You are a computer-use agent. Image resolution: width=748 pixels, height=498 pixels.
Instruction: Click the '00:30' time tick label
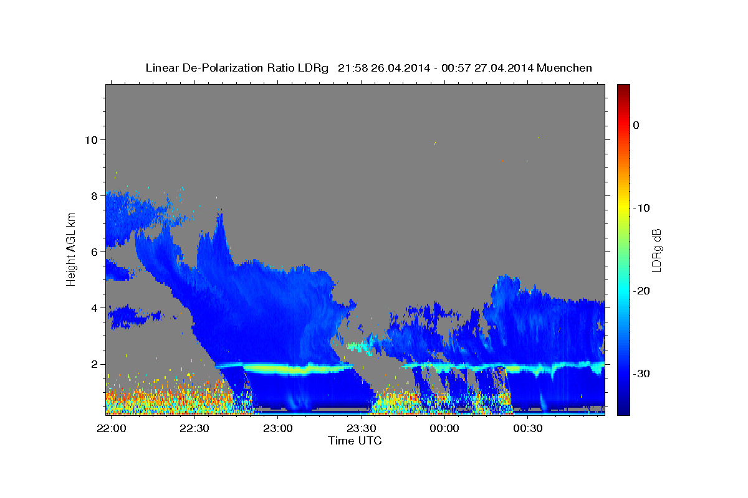click(x=528, y=429)
